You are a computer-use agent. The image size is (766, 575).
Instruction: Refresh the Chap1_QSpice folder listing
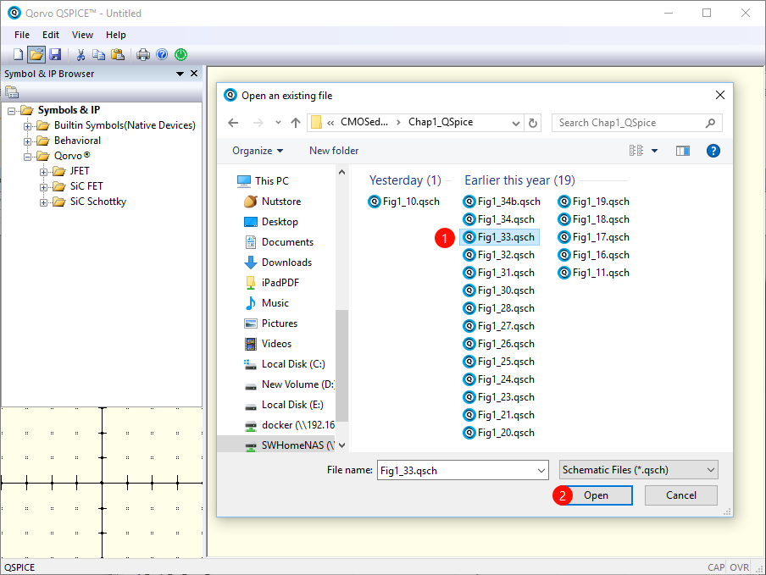pyautogui.click(x=533, y=123)
